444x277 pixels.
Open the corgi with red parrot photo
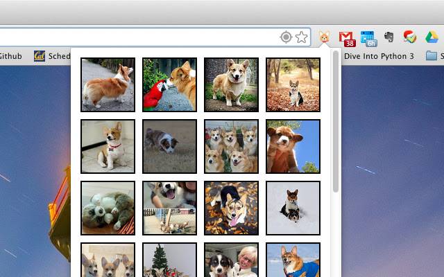(x=169, y=84)
